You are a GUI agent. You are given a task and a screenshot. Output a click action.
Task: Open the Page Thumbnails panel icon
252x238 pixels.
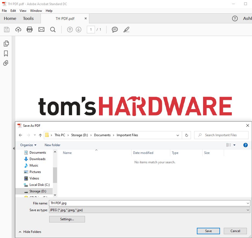(x=6, y=43)
